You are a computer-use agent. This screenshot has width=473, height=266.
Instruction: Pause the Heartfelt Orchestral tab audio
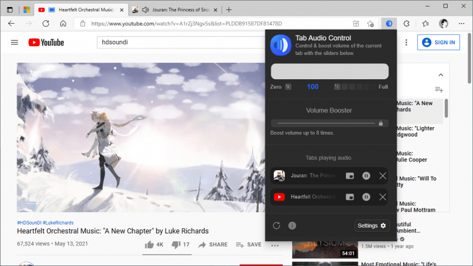[366, 197]
